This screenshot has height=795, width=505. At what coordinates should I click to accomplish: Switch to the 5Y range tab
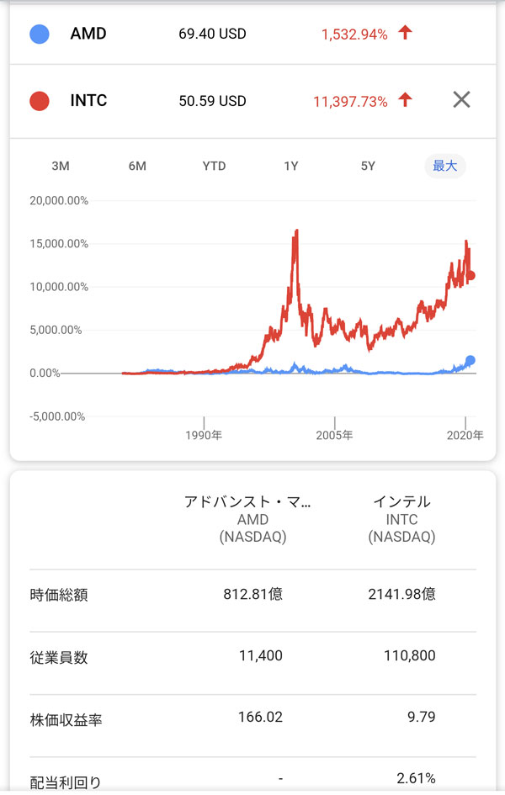(368, 166)
